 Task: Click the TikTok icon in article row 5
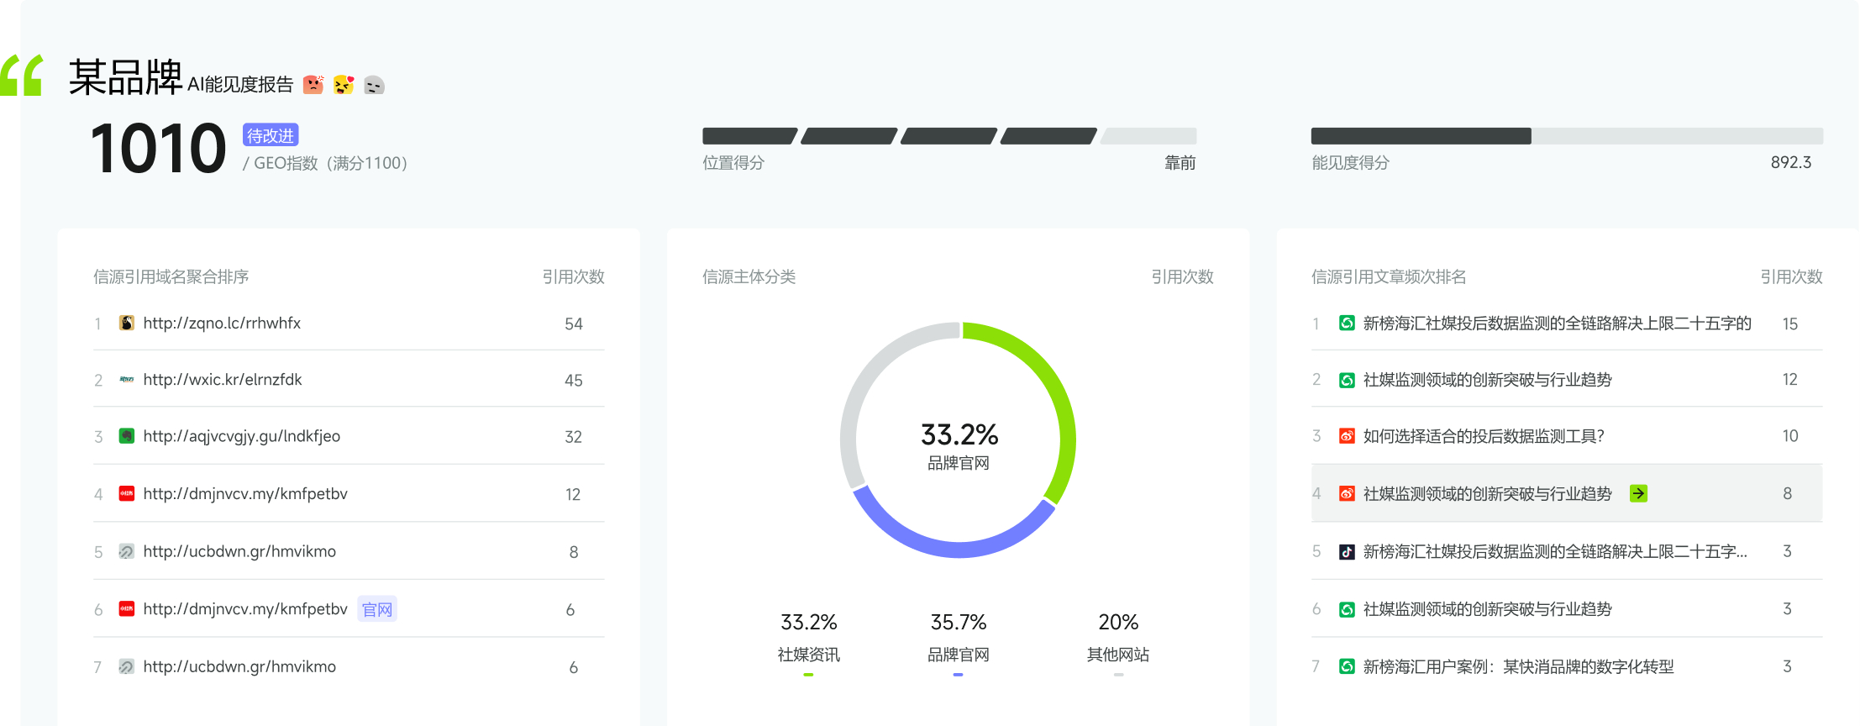(1347, 552)
